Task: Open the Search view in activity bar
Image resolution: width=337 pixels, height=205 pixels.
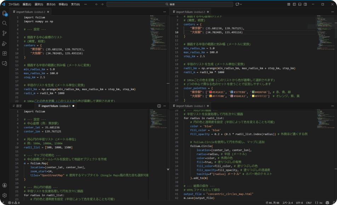Action: pos(5,23)
